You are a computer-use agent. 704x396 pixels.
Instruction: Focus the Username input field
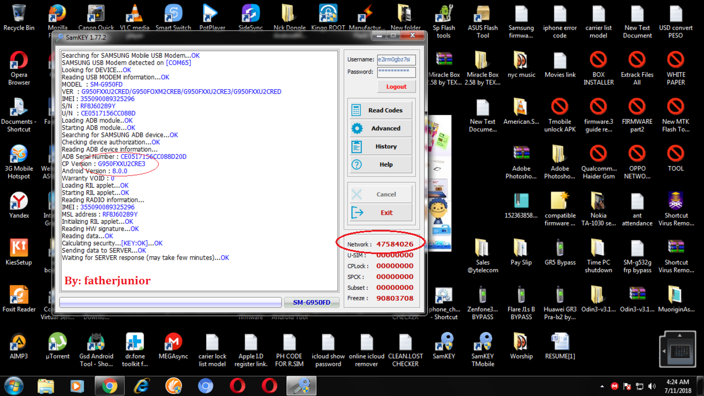tap(396, 59)
